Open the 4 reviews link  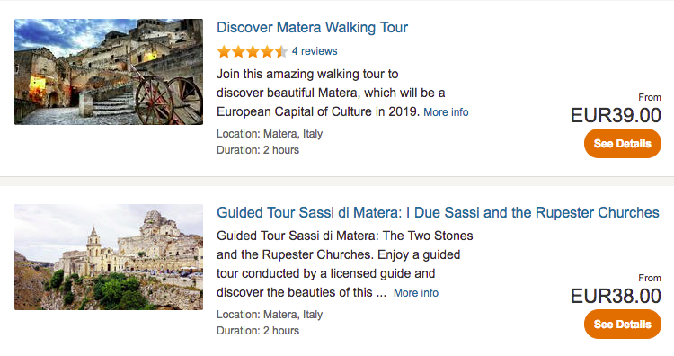(315, 51)
